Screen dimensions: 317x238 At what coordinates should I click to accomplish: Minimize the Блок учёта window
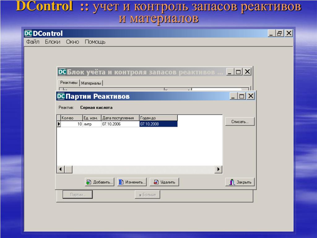229,72
